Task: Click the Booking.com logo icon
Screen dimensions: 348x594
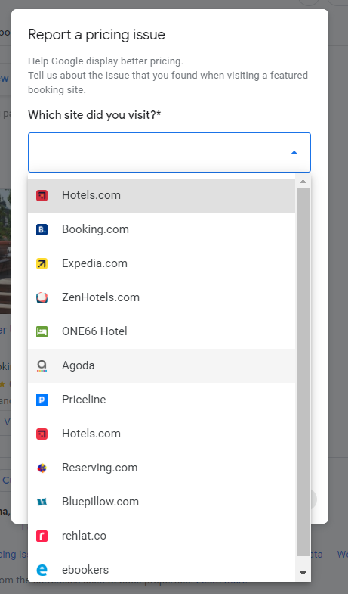Action: point(42,229)
